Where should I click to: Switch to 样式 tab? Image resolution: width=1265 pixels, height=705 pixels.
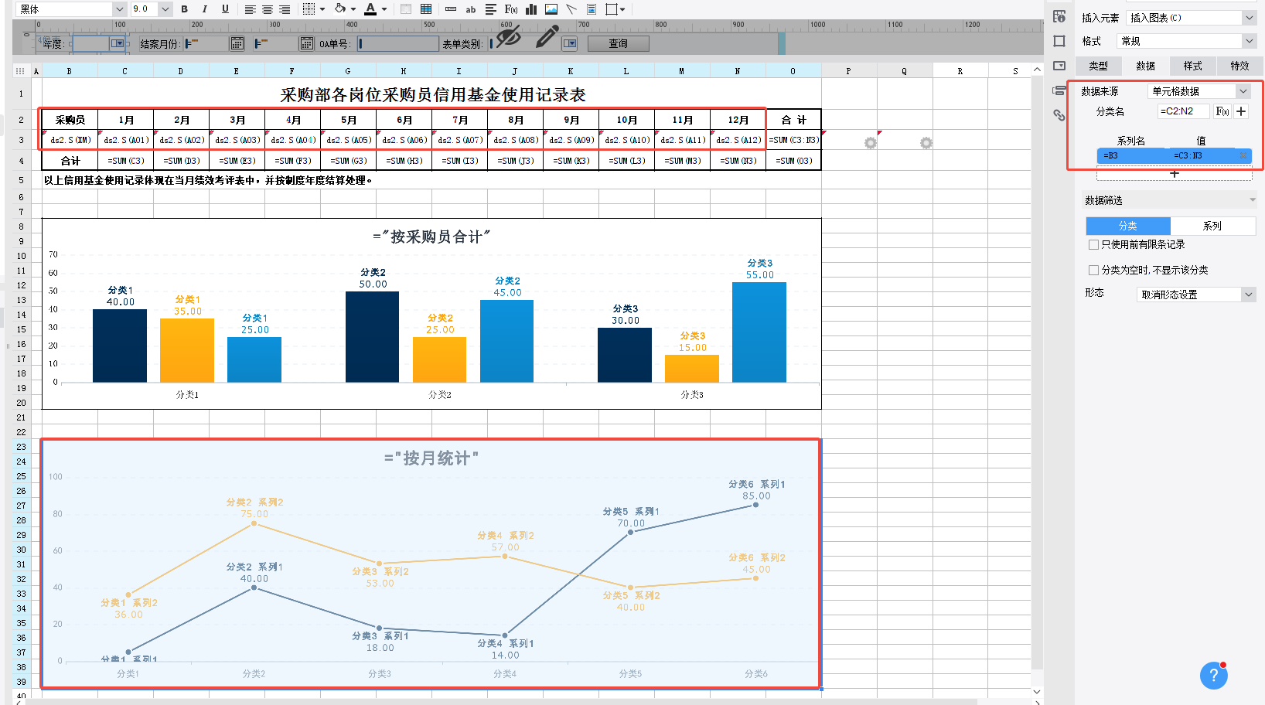(x=1192, y=66)
